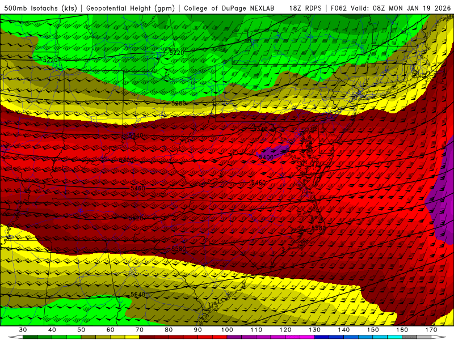Select the purple swatch beginning at 100
454x340 pixels.
click(x=234, y=337)
